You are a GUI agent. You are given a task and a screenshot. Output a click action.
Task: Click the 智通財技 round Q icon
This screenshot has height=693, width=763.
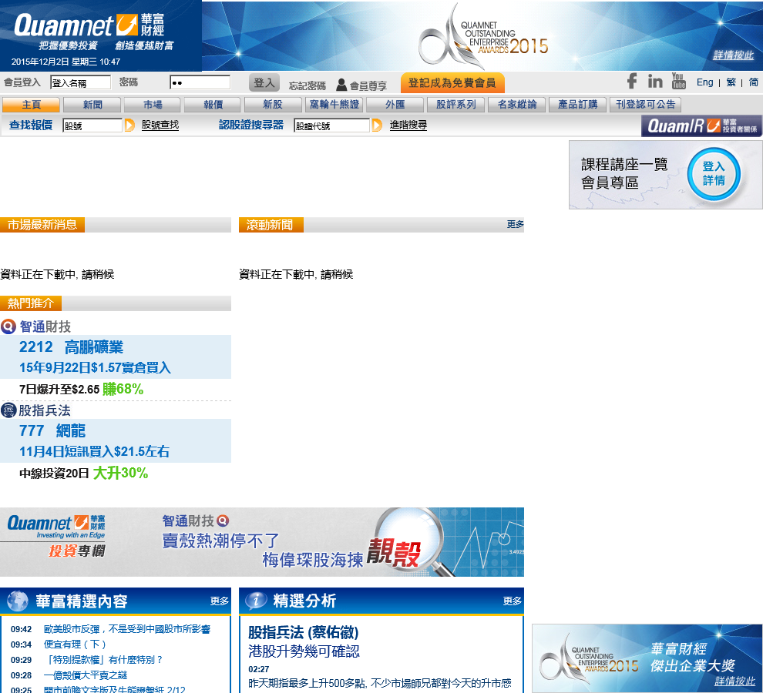point(8,326)
